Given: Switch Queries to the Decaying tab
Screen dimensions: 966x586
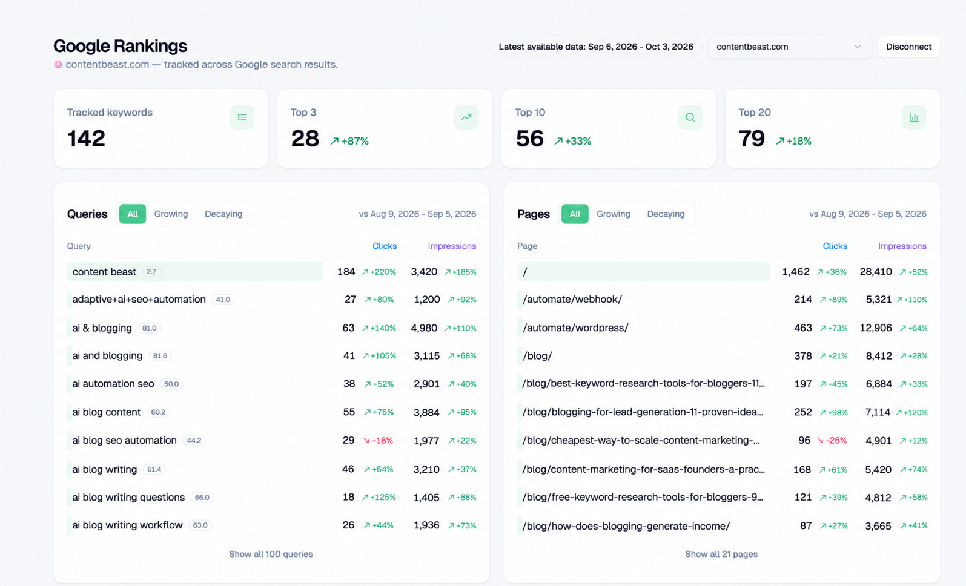Looking at the screenshot, I should click(x=223, y=214).
